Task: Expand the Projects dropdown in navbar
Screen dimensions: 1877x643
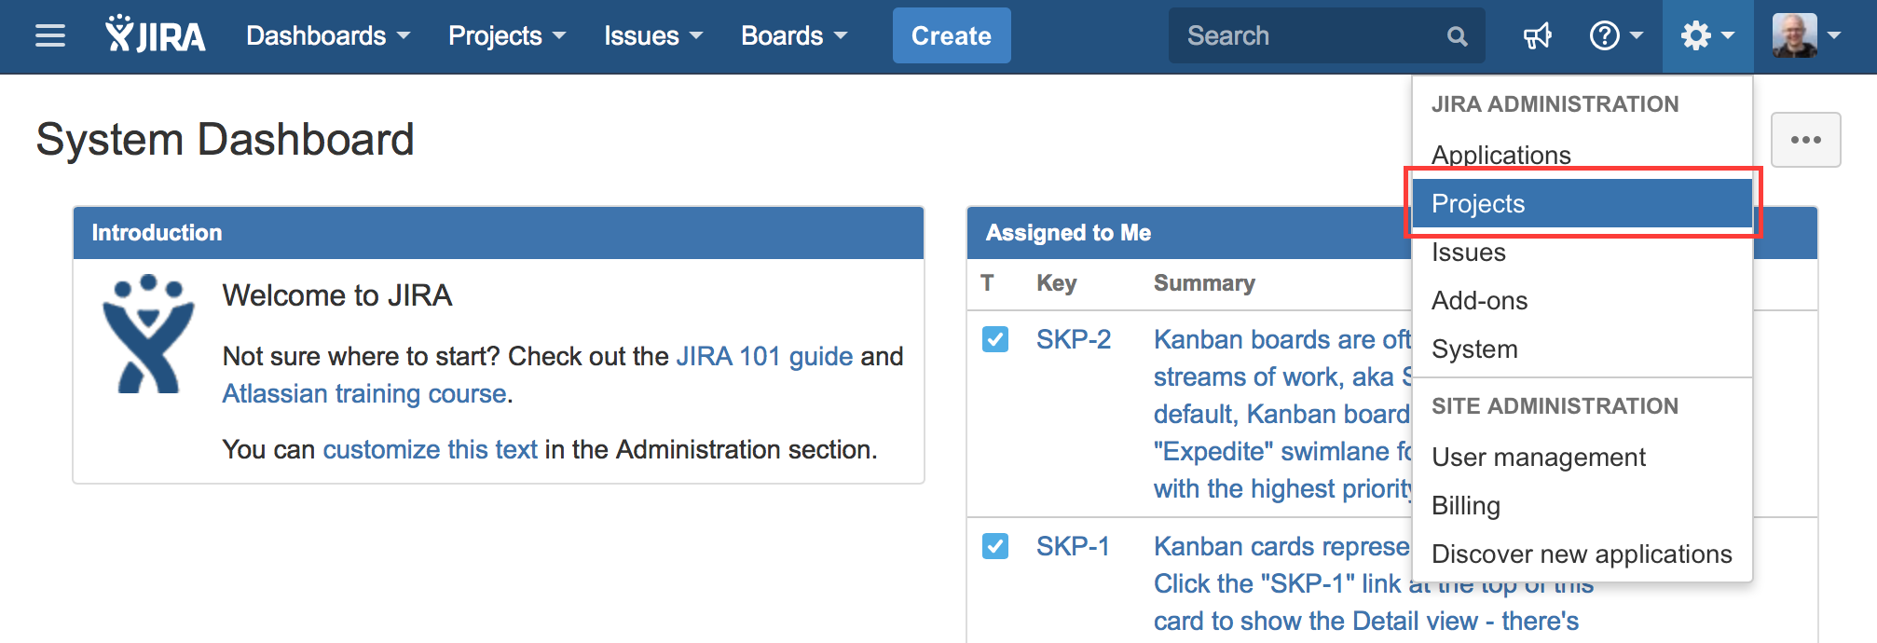Action: 507,36
